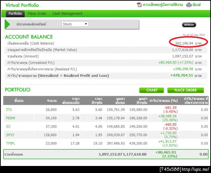The image size is (211, 173).
Task: Click the PERM current price 3.48
Action: tap(98, 118)
